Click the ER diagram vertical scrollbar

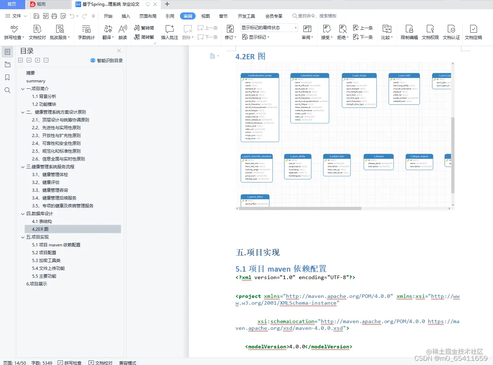coord(453,155)
